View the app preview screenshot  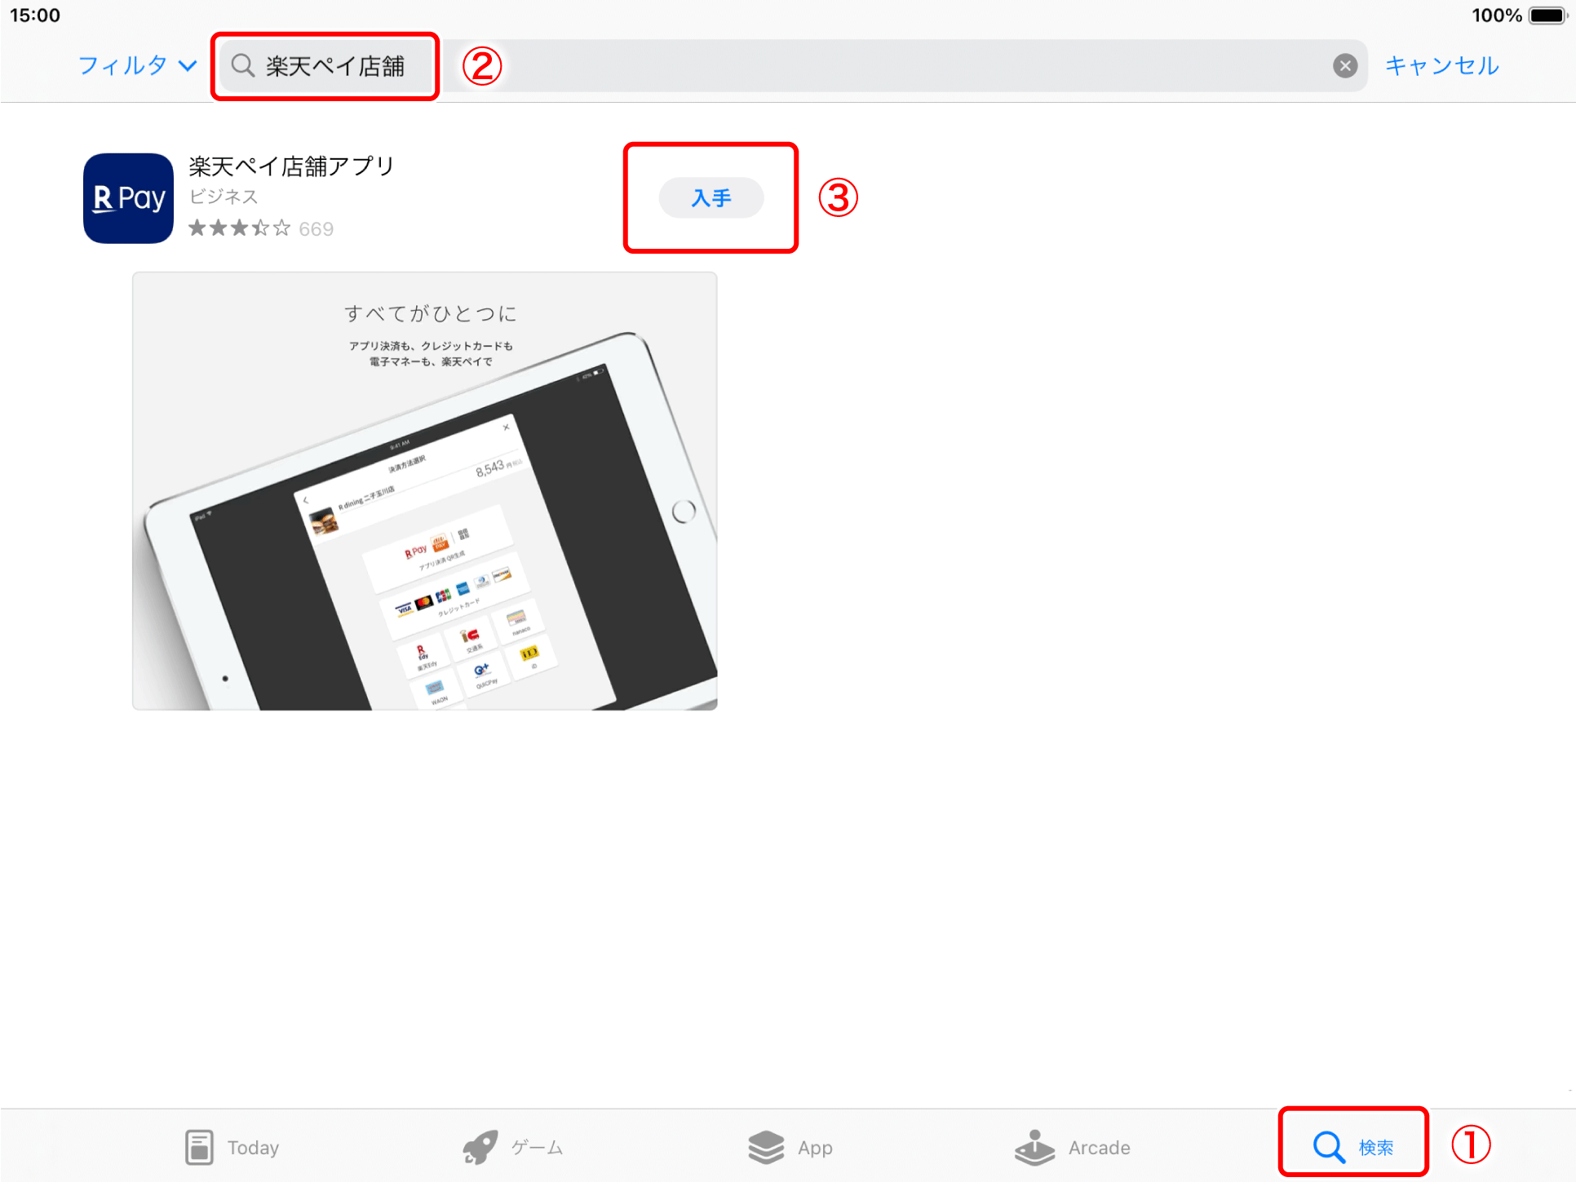coord(425,491)
